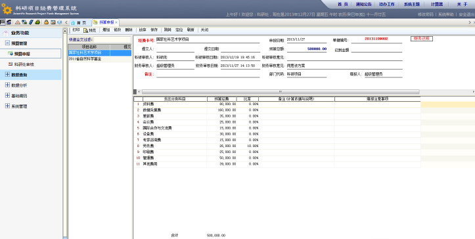Click the home icon beside 业务功能
The image size is (475, 239).
point(5,33)
